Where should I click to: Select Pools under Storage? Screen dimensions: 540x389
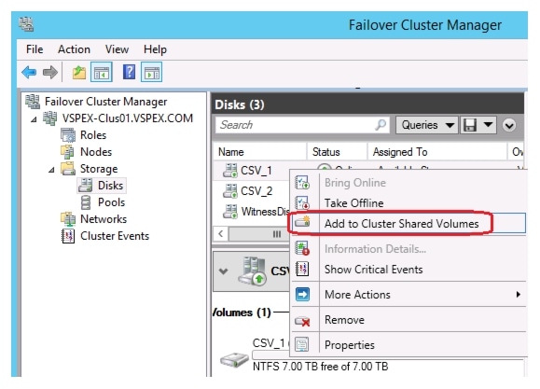point(111,202)
